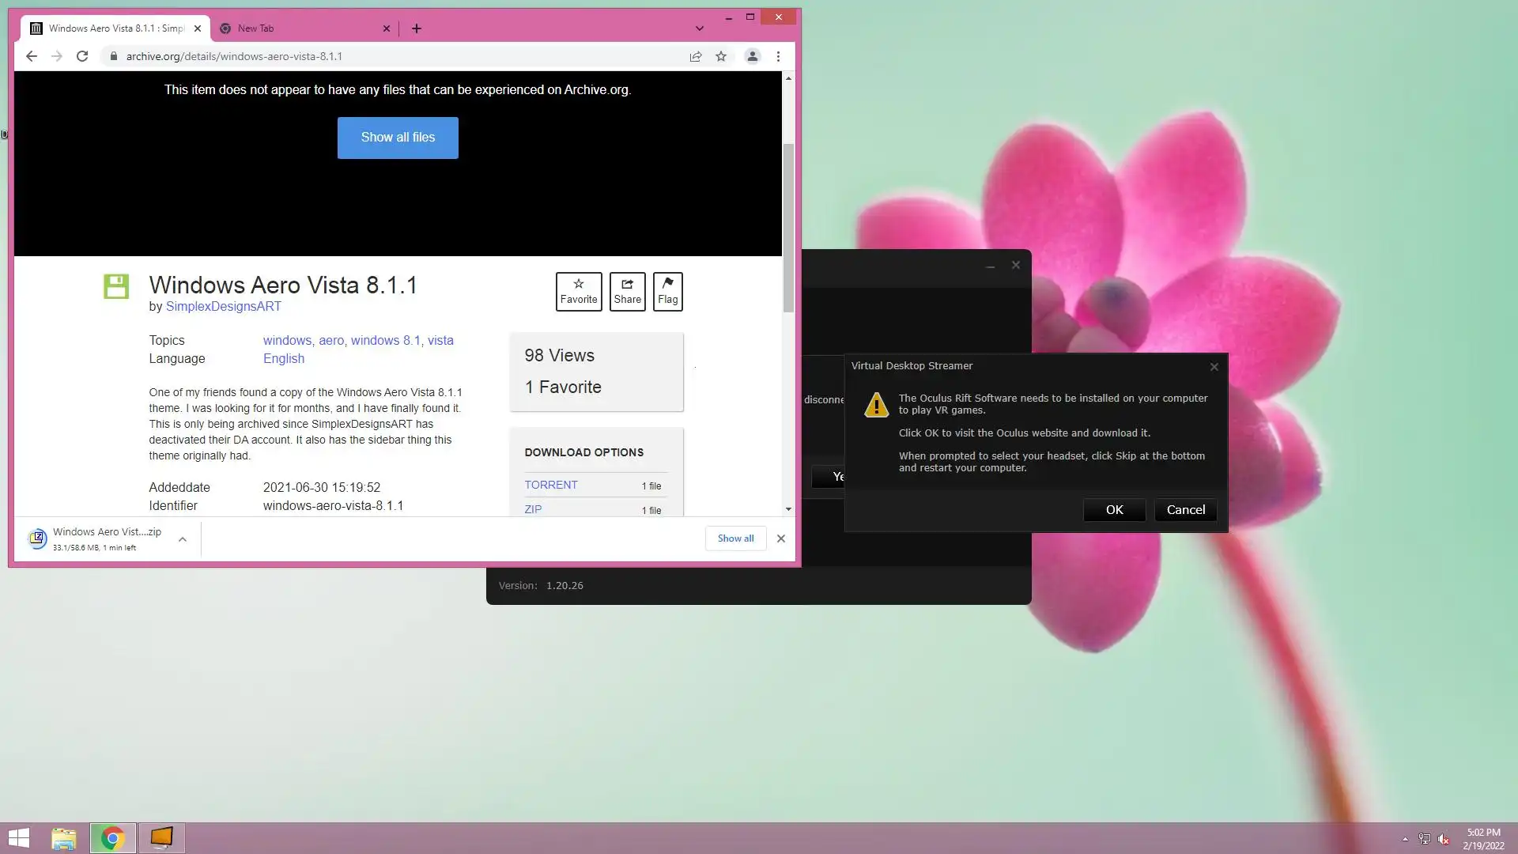Click the Show all files button
The image size is (1518, 854).
pos(398,138)
